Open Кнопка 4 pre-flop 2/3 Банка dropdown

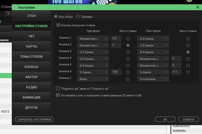point(93,59)
